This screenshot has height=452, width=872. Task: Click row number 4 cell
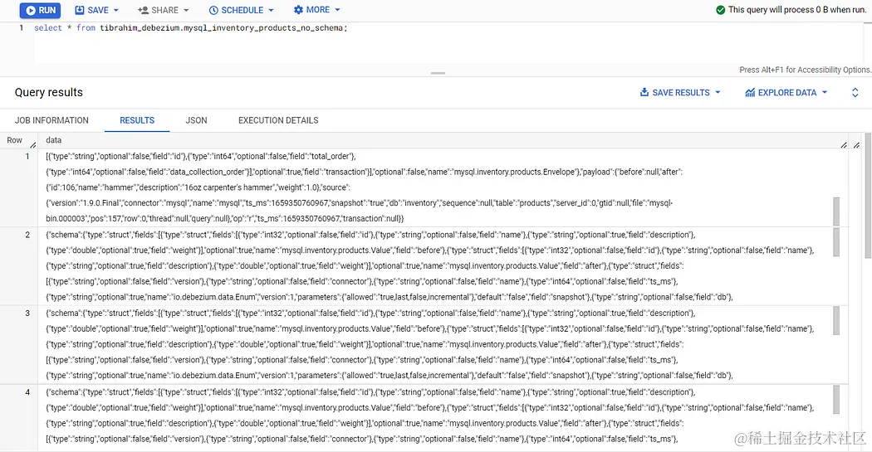tap(27, 392)
